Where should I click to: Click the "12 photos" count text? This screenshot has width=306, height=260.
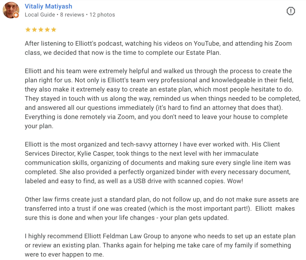102,15
